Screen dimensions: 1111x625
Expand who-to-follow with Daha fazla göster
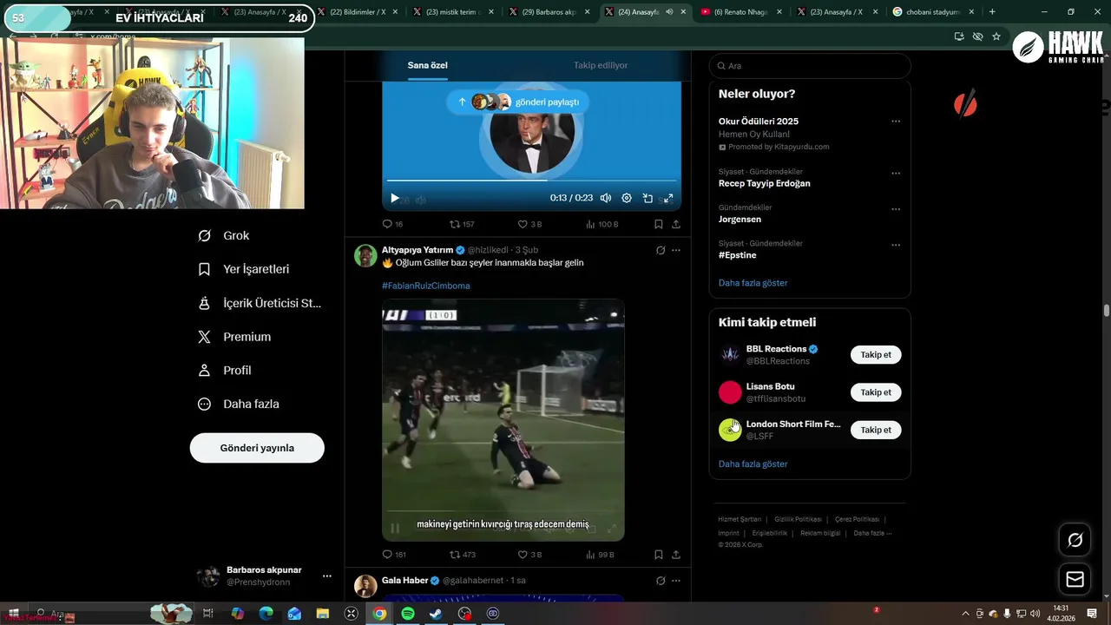click(753, 464)
